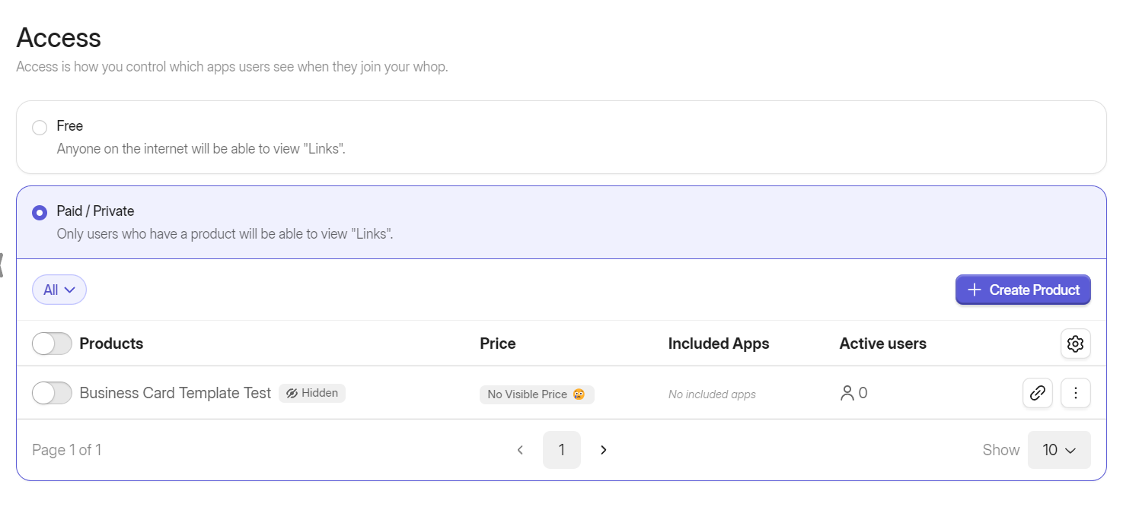Viewport: 1123px width, 513px height.
Task: Click the eye-slash icon in the Hidden badge
Action: tap(292, 393)
